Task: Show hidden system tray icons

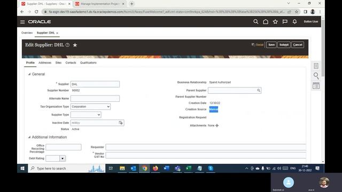Action: click(x=246, y=169)
